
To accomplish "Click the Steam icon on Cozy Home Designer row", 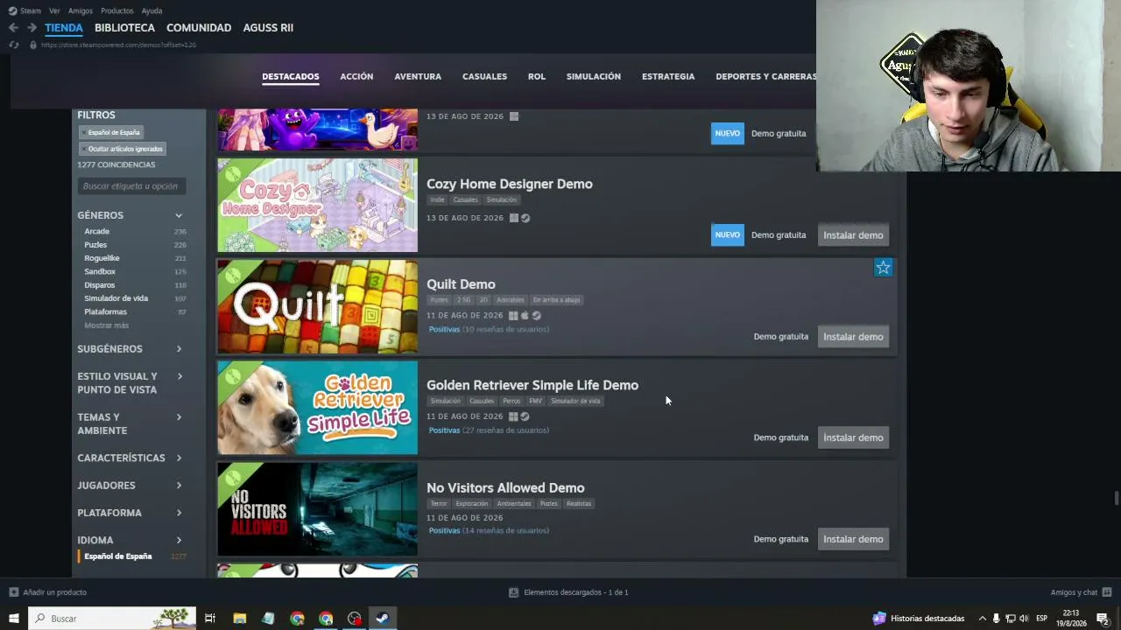I will (x=525, y=218).
